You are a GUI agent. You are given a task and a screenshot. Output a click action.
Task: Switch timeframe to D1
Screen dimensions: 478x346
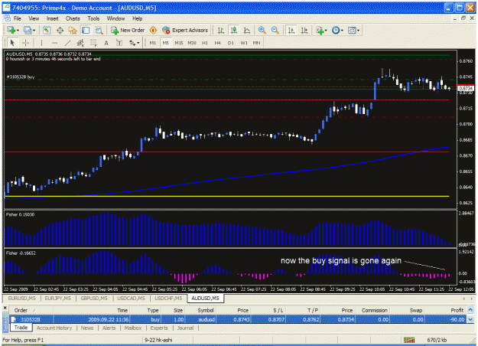coord(231,43)
